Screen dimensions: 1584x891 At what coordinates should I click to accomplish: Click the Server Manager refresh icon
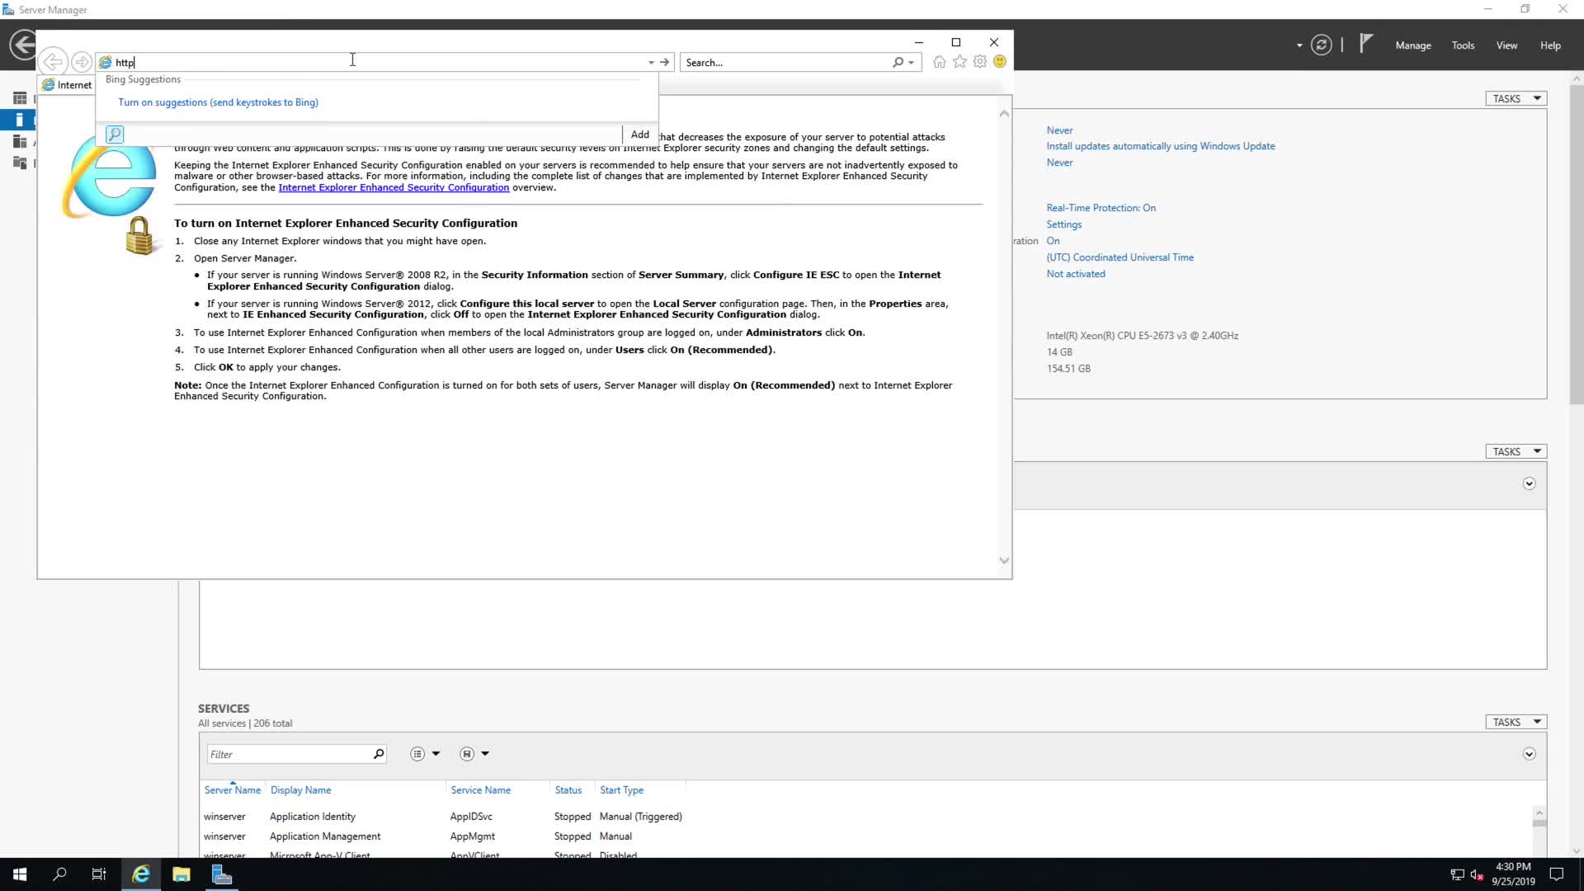[1322, 45]
